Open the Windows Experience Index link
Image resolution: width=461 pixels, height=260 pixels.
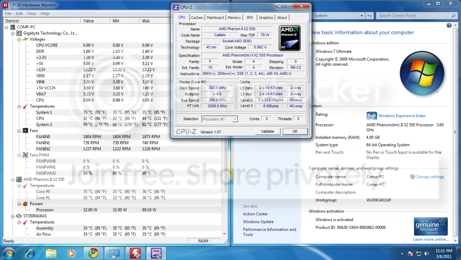click(x=402, y=116)
